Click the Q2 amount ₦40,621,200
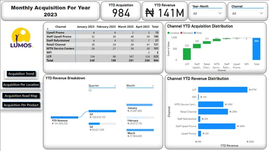269x151 pixels. (97, 130)
